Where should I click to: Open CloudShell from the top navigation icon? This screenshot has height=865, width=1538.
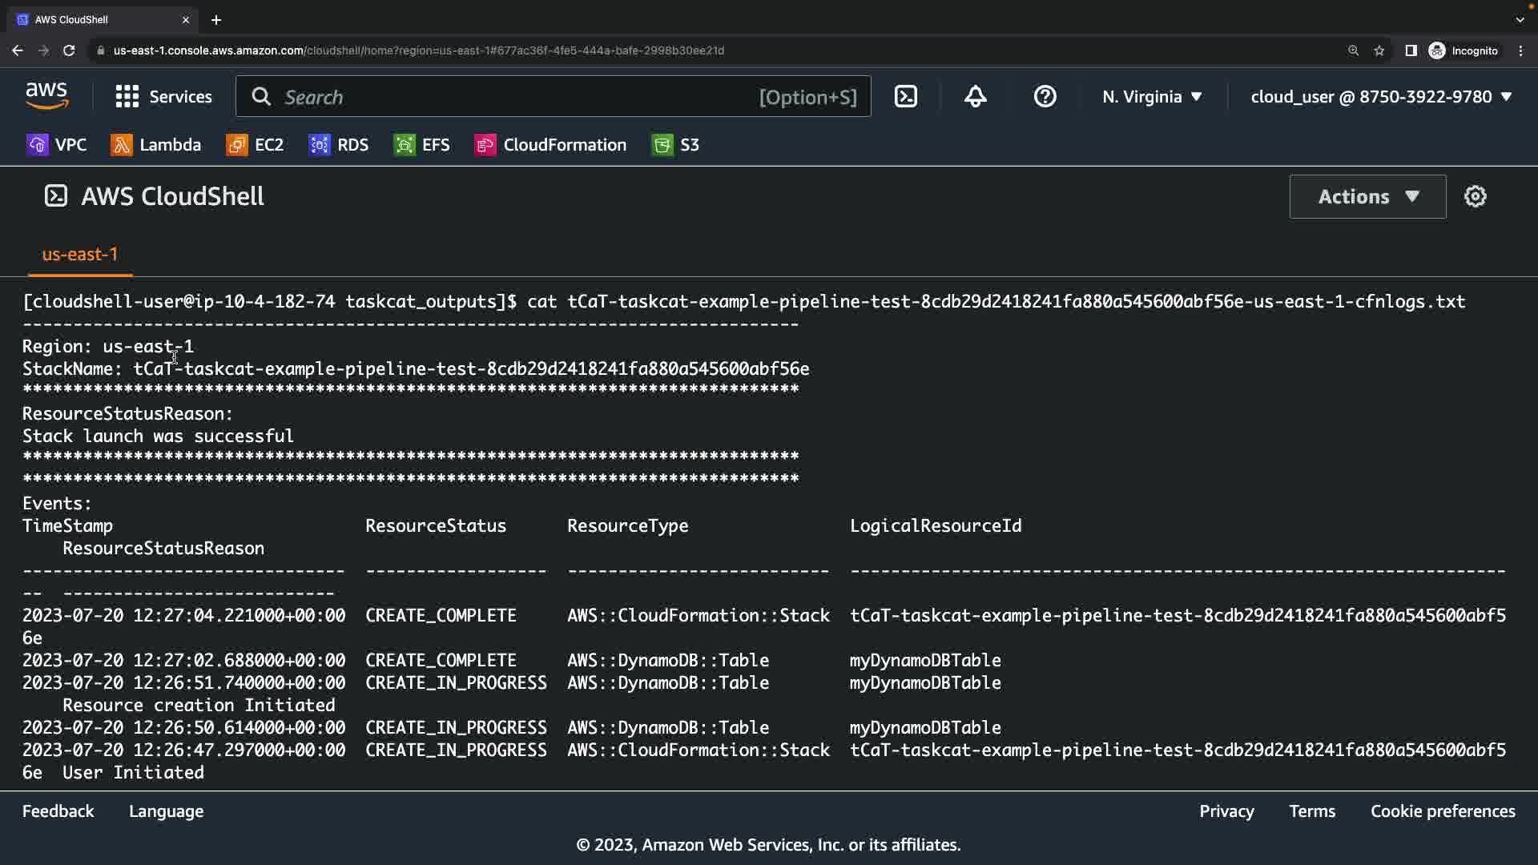[906, 97]
